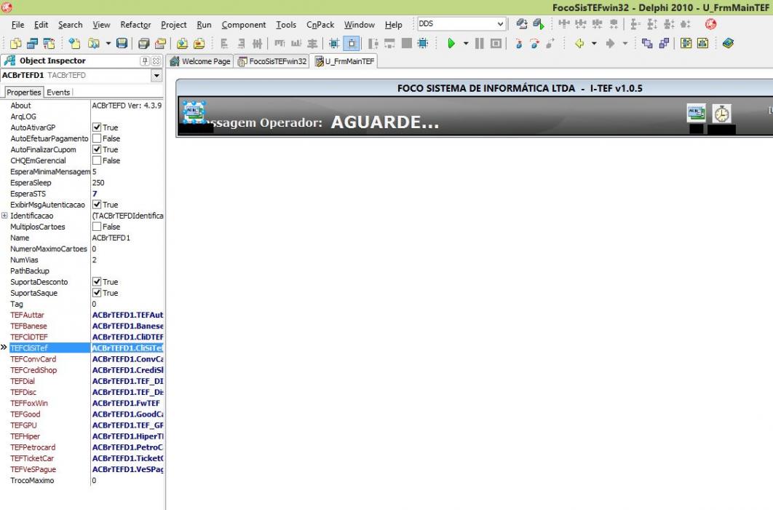This screenshot has height=510, width=773.
Task: Click the Run Until Return debug icon
Action: (551, 44)
